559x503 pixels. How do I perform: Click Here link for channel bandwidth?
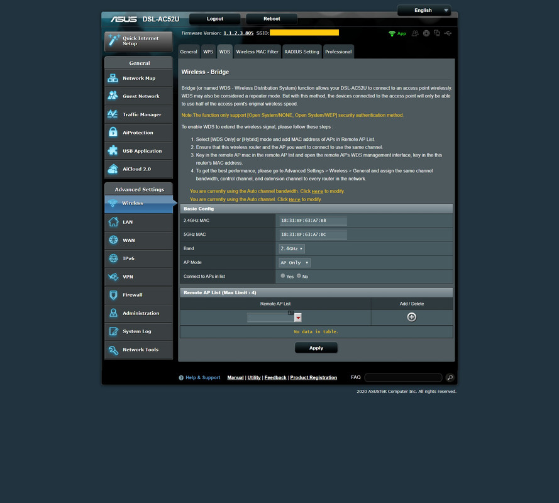tap(318, 191)
